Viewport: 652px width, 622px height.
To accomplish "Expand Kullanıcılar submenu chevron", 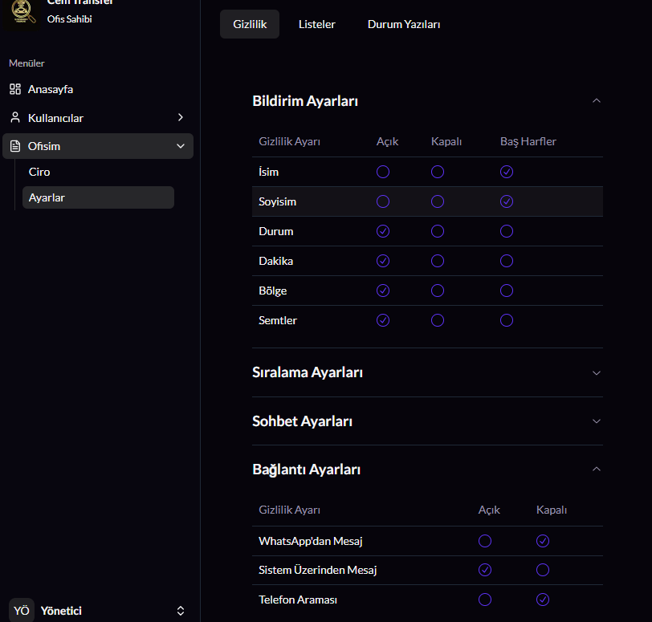I will click(x=181, y=118).
